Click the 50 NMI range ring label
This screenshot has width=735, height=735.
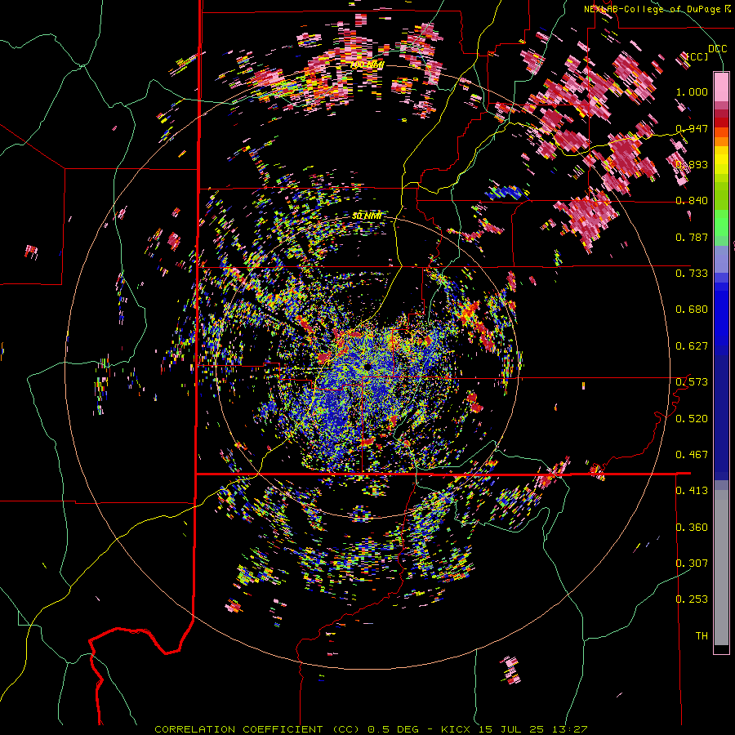coord(367,216)
